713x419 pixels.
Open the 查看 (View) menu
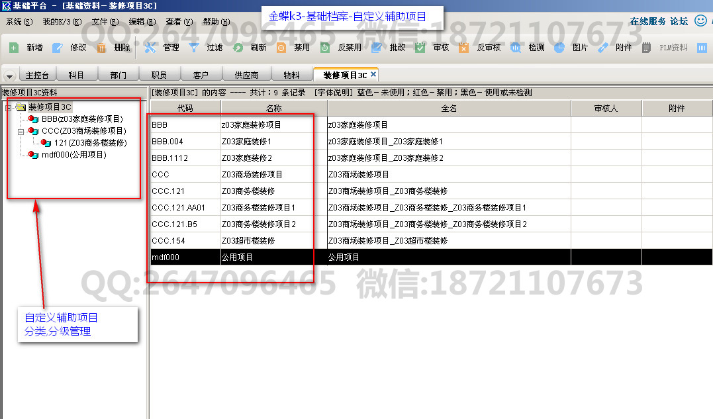click(179, 22)
